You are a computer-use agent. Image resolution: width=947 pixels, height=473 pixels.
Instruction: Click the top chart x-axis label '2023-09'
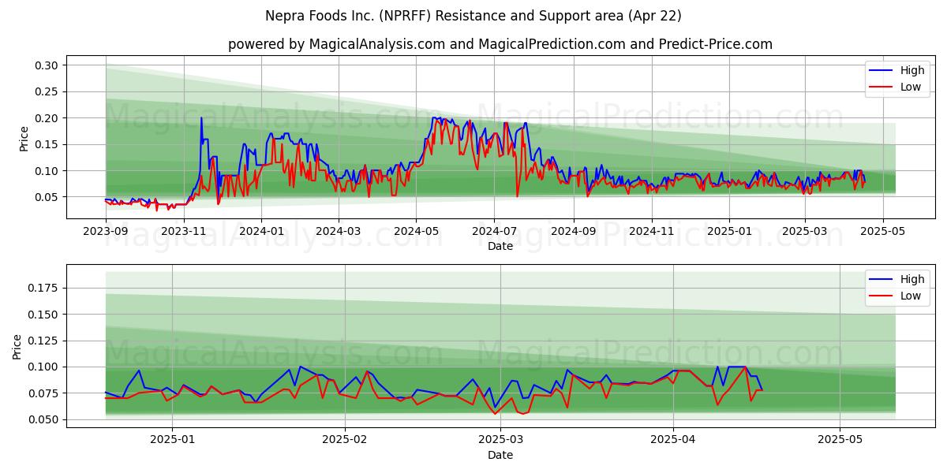pos(106,231)
